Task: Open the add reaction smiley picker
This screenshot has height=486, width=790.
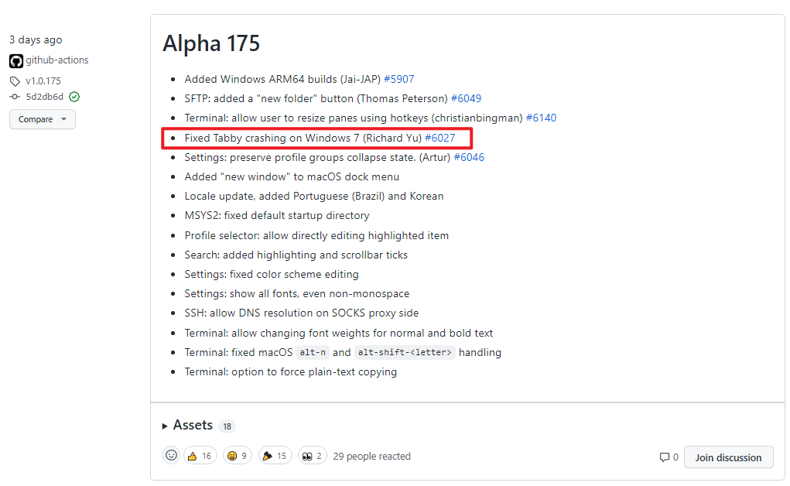Action: pos(171,455)
